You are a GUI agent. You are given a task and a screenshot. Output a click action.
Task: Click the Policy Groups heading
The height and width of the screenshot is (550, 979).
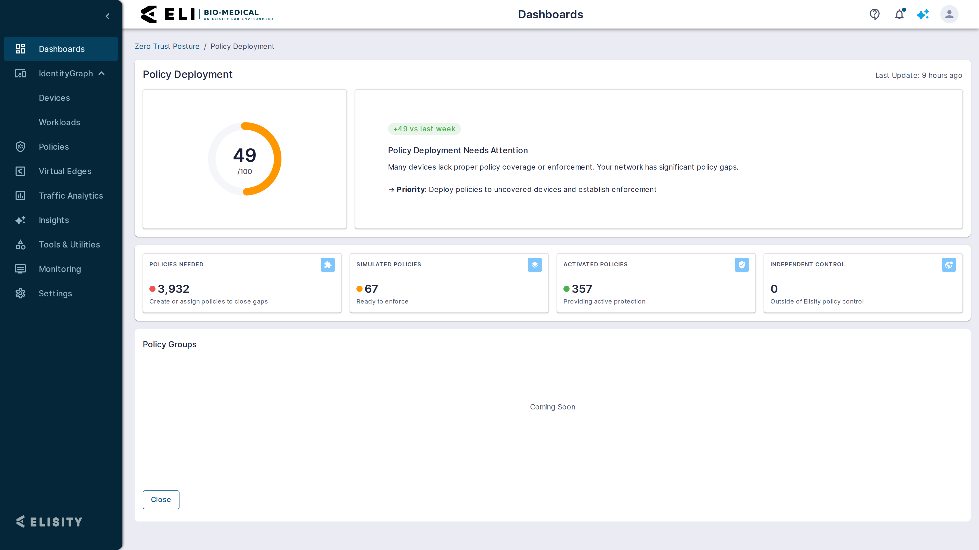click(x=170, y=344)
